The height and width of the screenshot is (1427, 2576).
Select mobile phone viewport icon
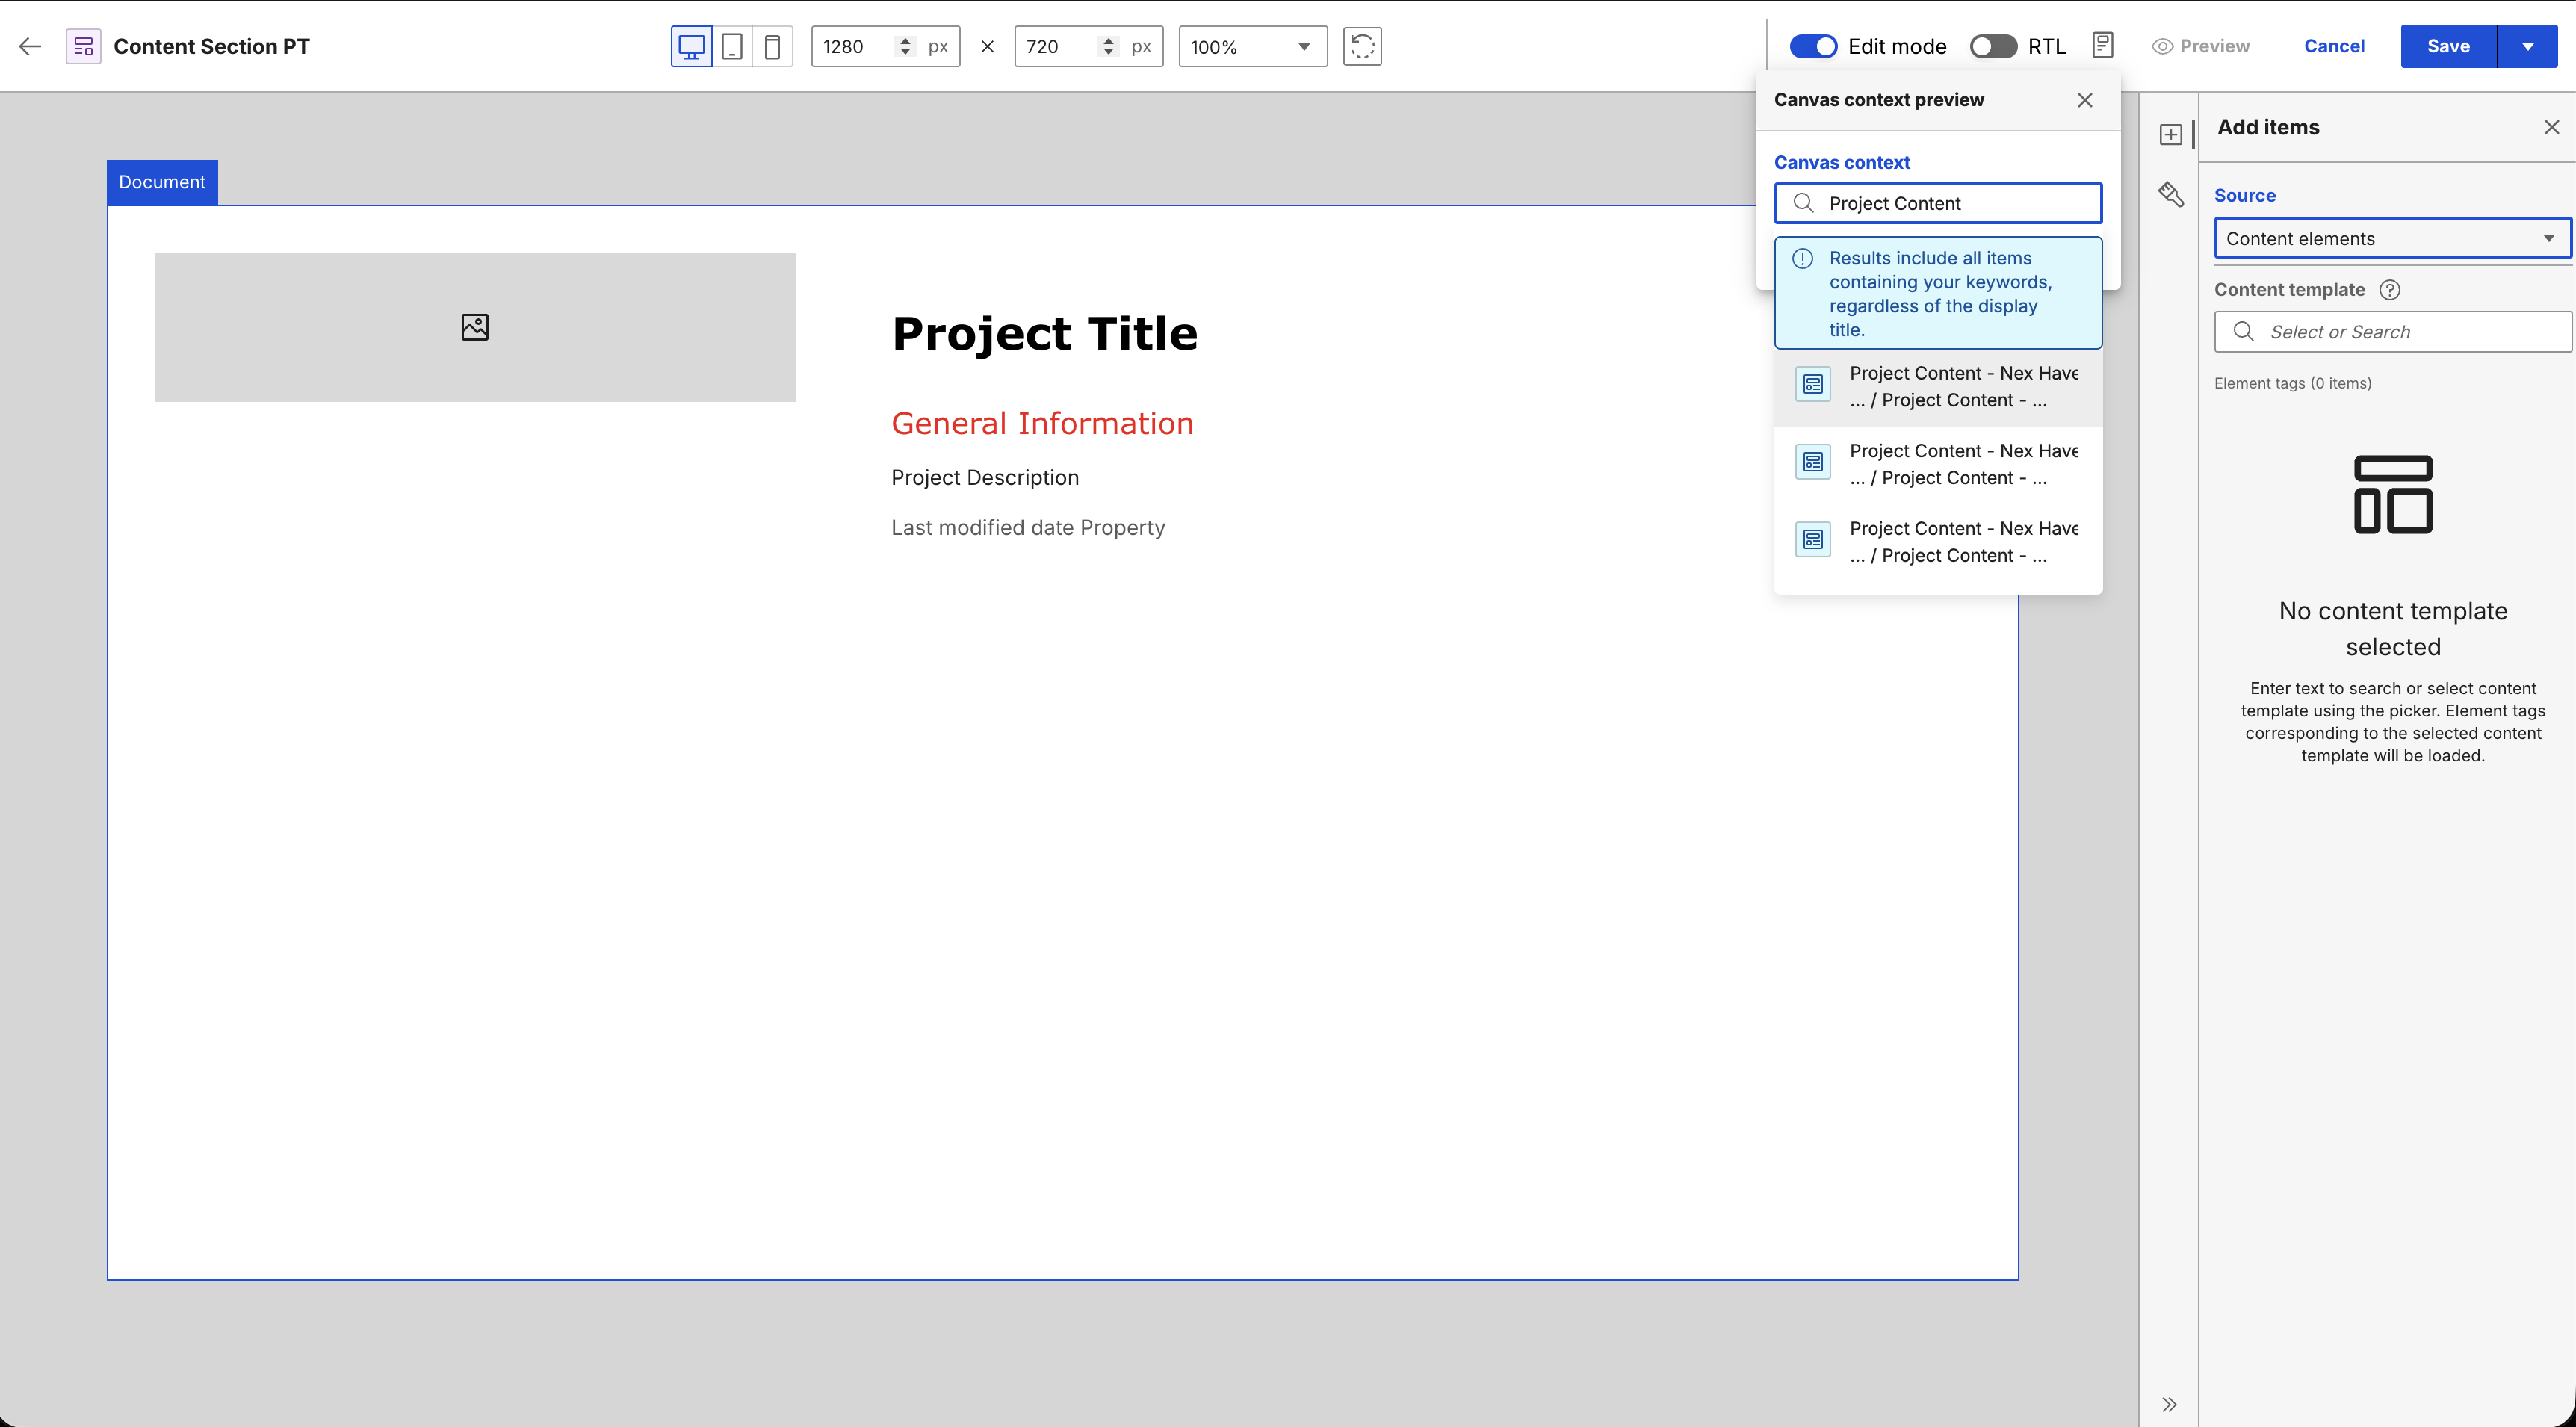tap(772, 46)
